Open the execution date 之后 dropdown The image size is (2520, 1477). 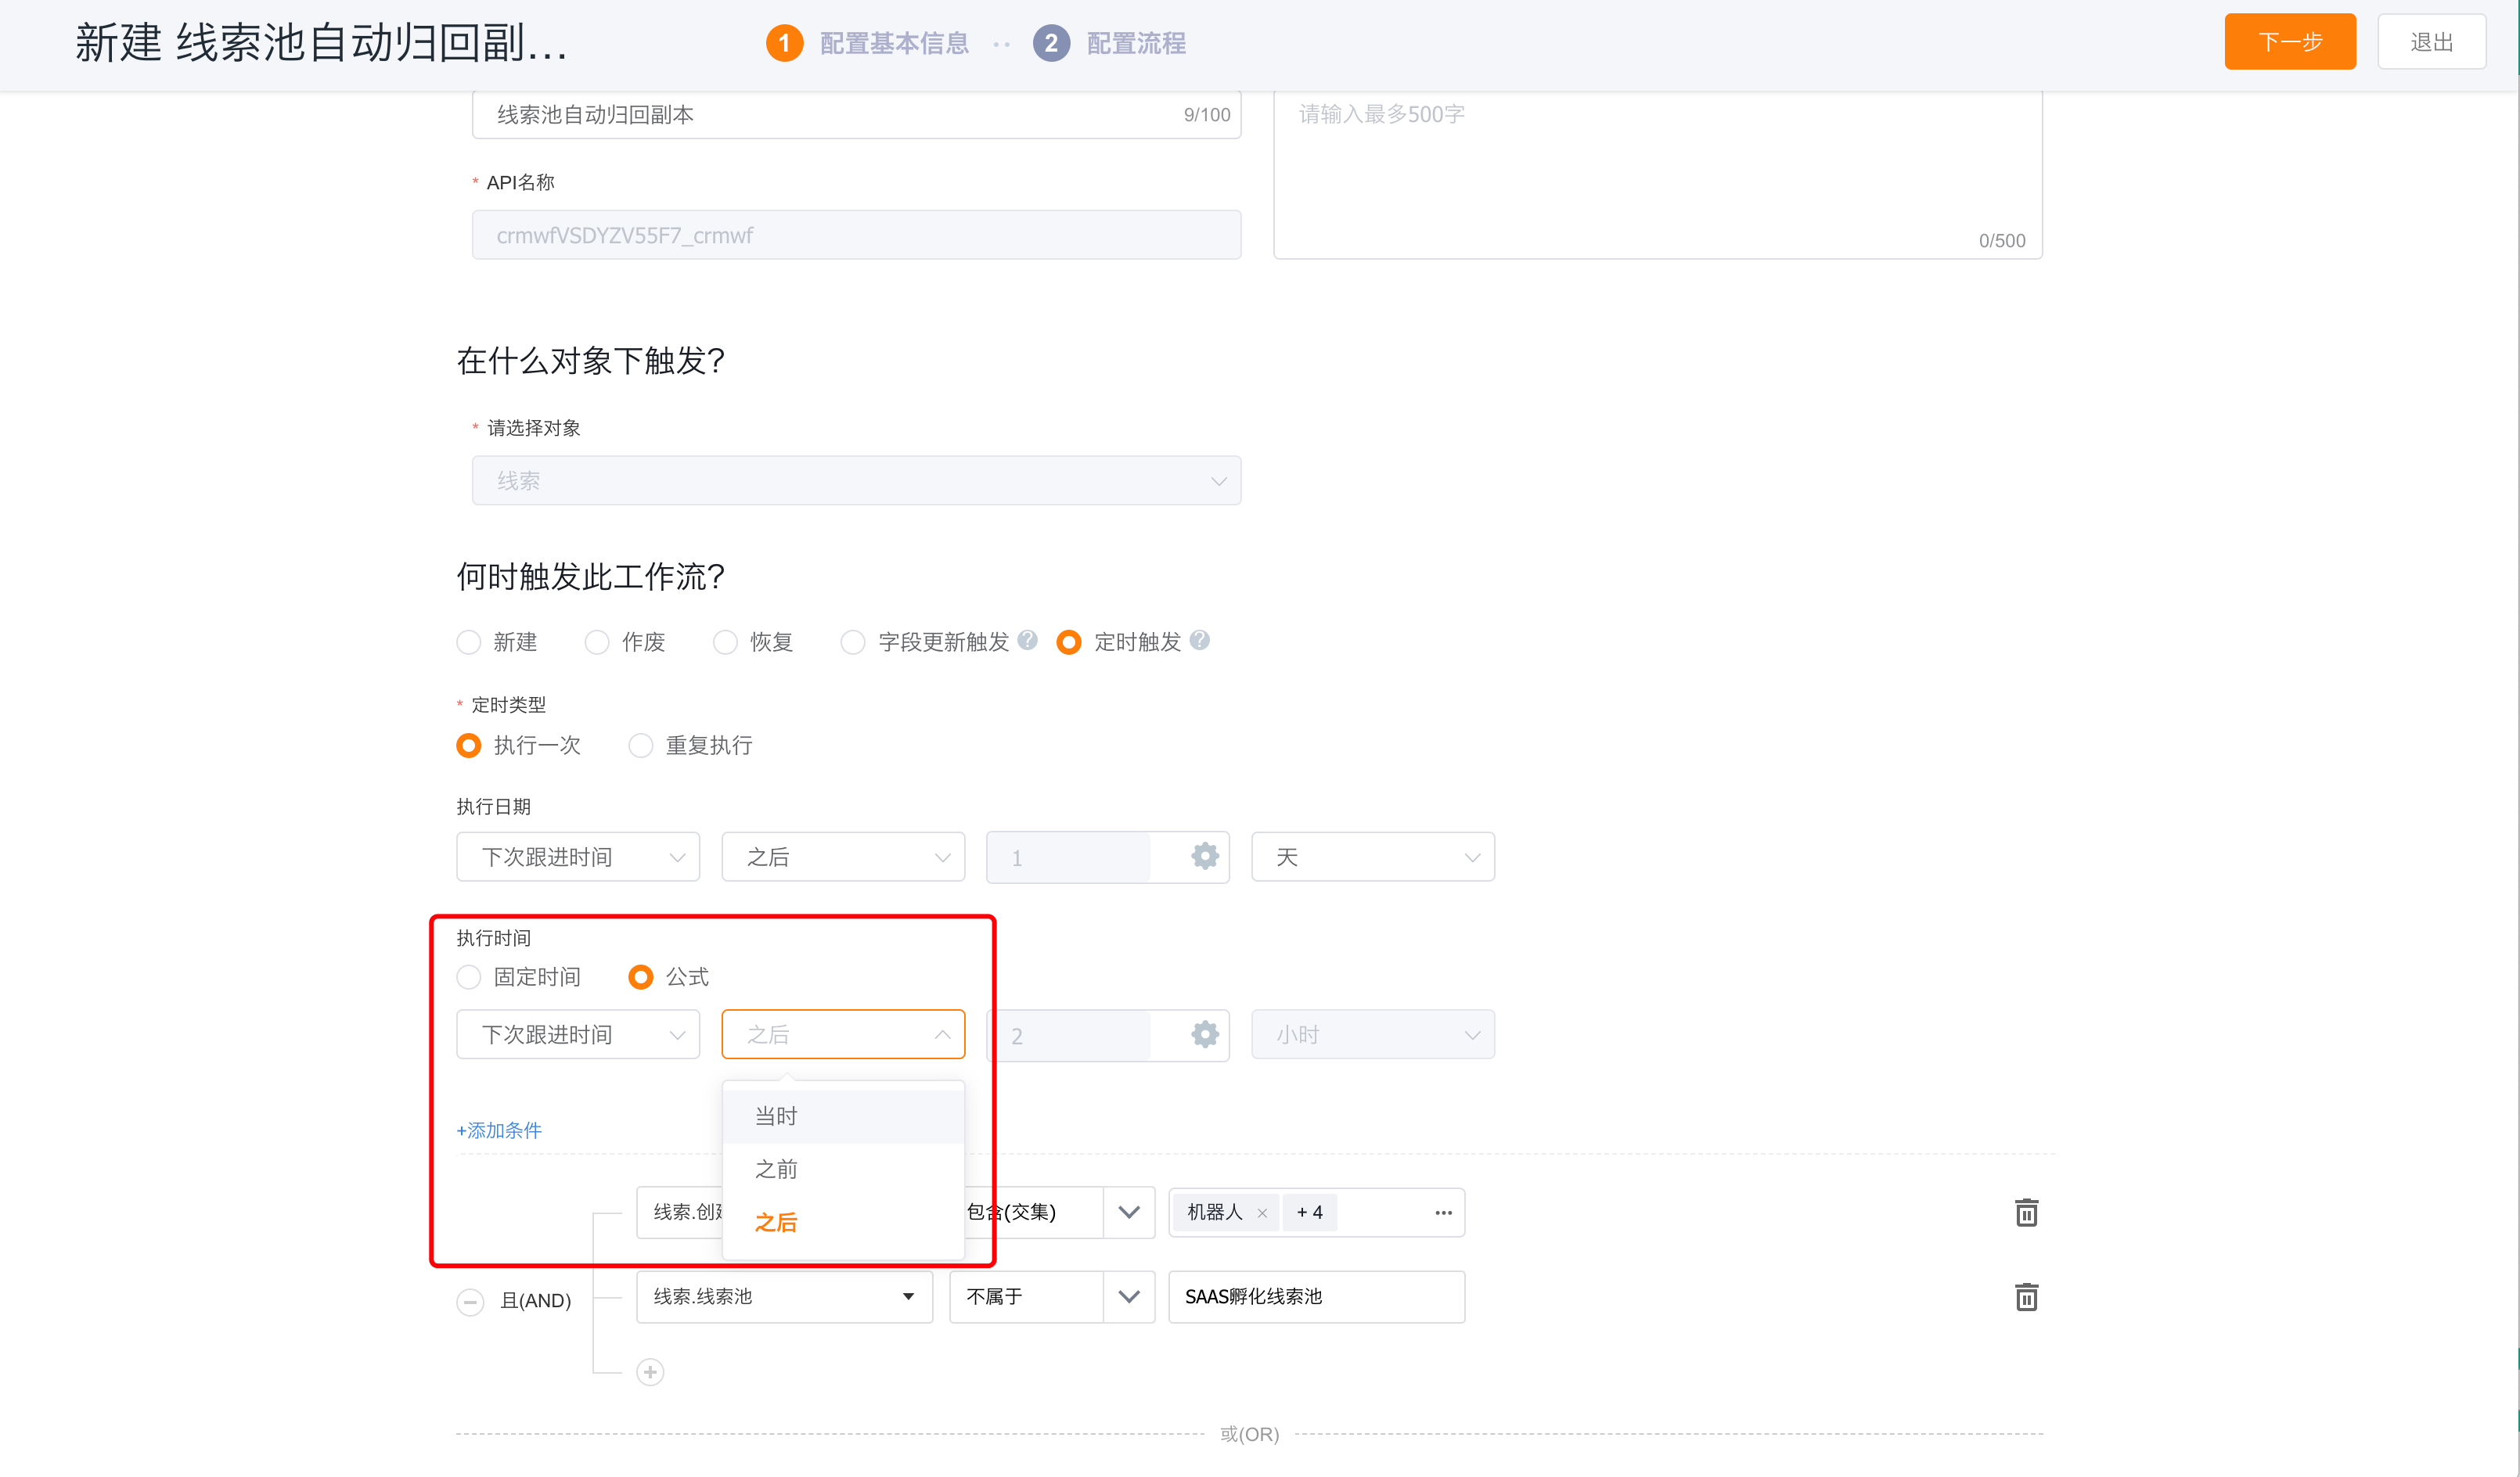point(843,857)
